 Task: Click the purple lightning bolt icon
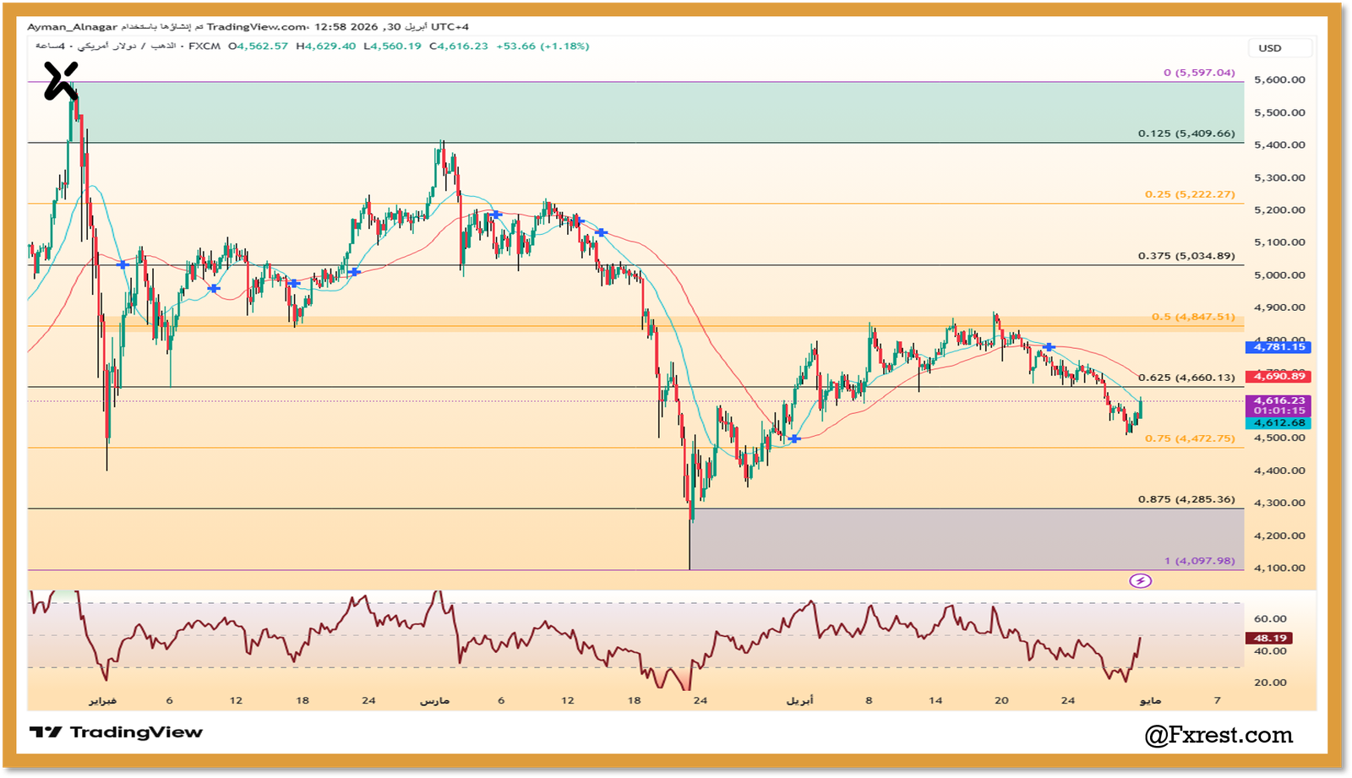tap(1140, 581)
